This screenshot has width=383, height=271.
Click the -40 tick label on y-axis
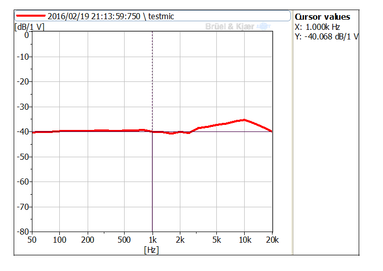22,131
